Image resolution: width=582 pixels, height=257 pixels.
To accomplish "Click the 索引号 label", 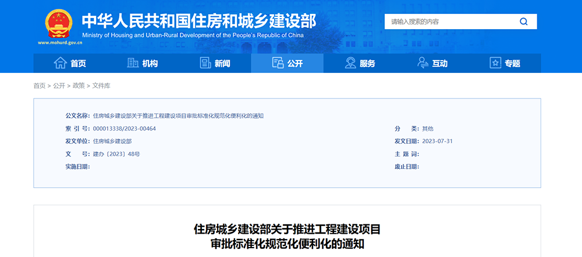I will coord(77,129).
